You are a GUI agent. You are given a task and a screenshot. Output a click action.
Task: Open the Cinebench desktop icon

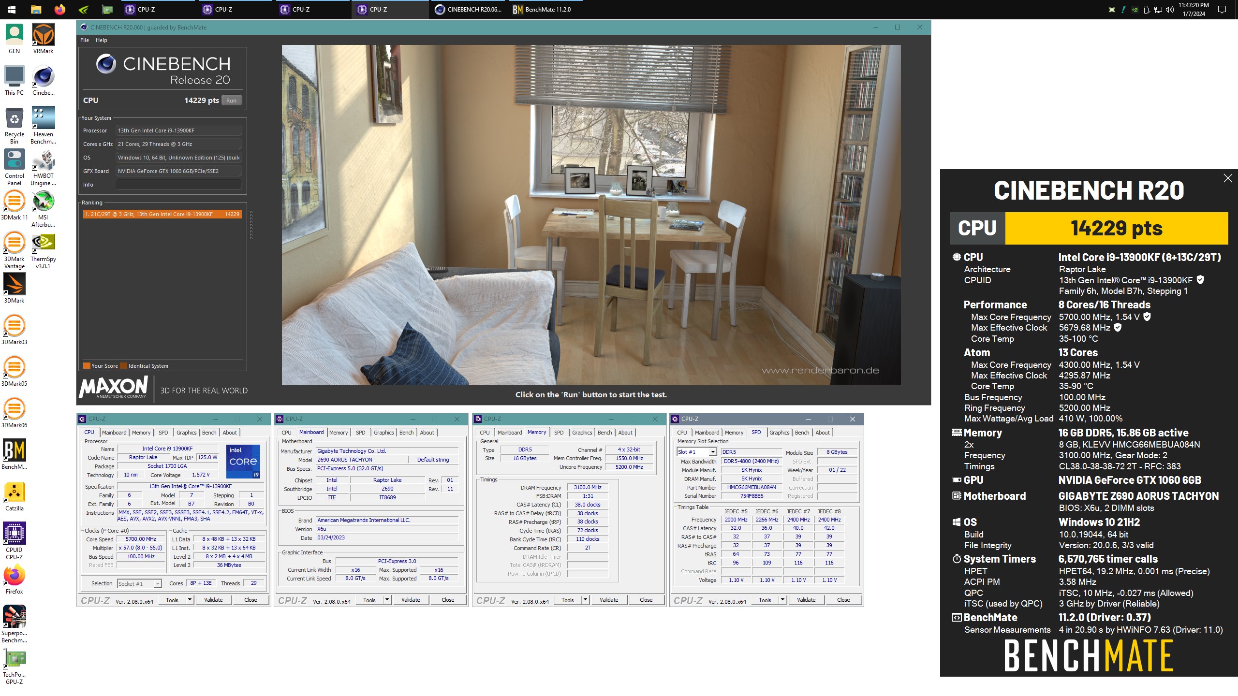(43, 80)
